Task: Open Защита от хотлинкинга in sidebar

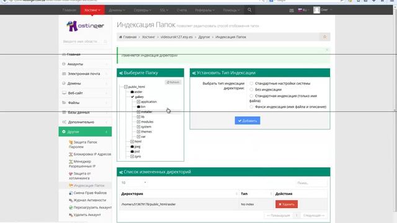Action: click(80, 176)
